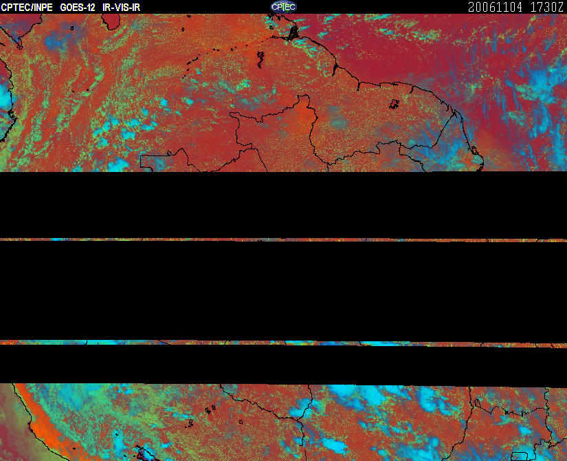Click the 20061104 date stamp
The height and width of the screenshot is (461, 567).
click(x=495, y=8)
